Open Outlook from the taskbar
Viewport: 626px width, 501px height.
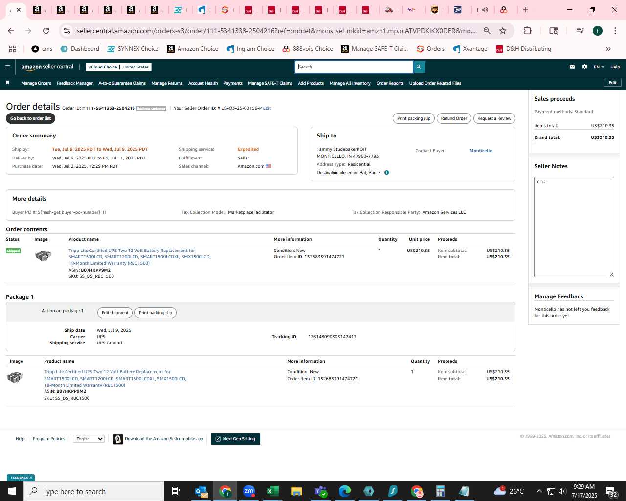coord(201,491)
